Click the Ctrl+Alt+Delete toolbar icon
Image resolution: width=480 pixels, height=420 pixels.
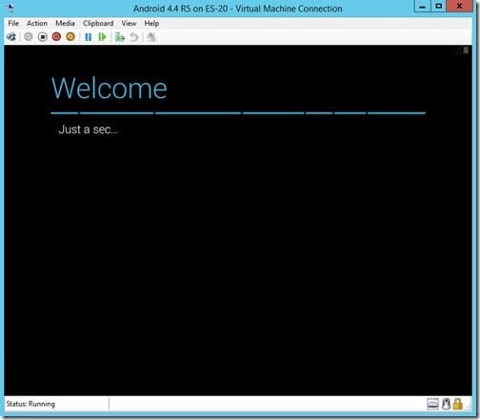pos(11,37)
